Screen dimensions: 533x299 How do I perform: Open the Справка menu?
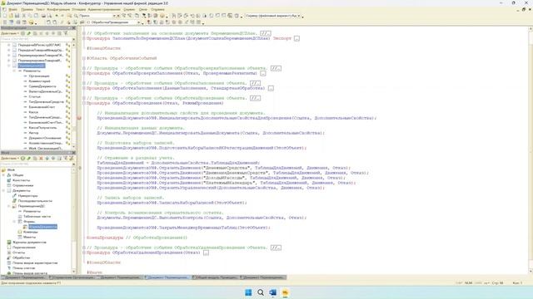[x=157, y=9]
